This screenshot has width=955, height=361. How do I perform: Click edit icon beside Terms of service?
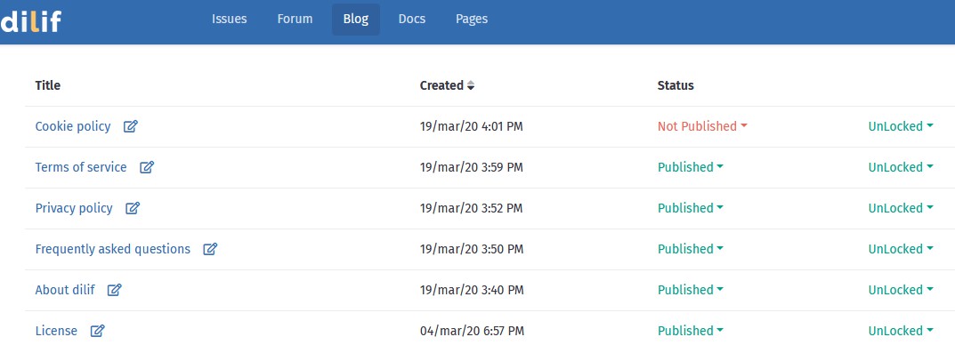pyautogui.click(x=147, y=167)
